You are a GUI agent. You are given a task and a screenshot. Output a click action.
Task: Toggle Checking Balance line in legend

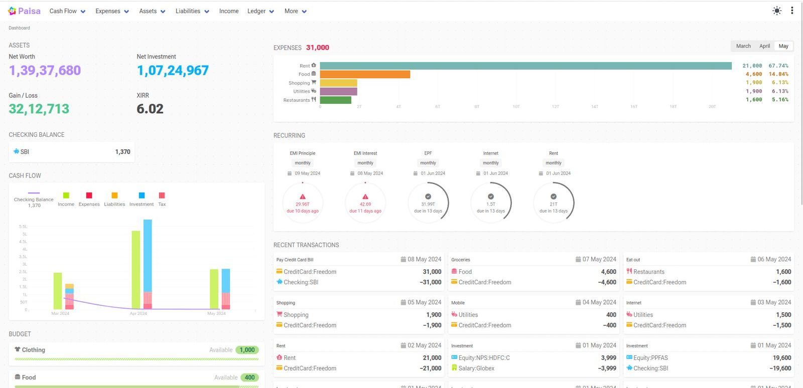click(34, 200)
